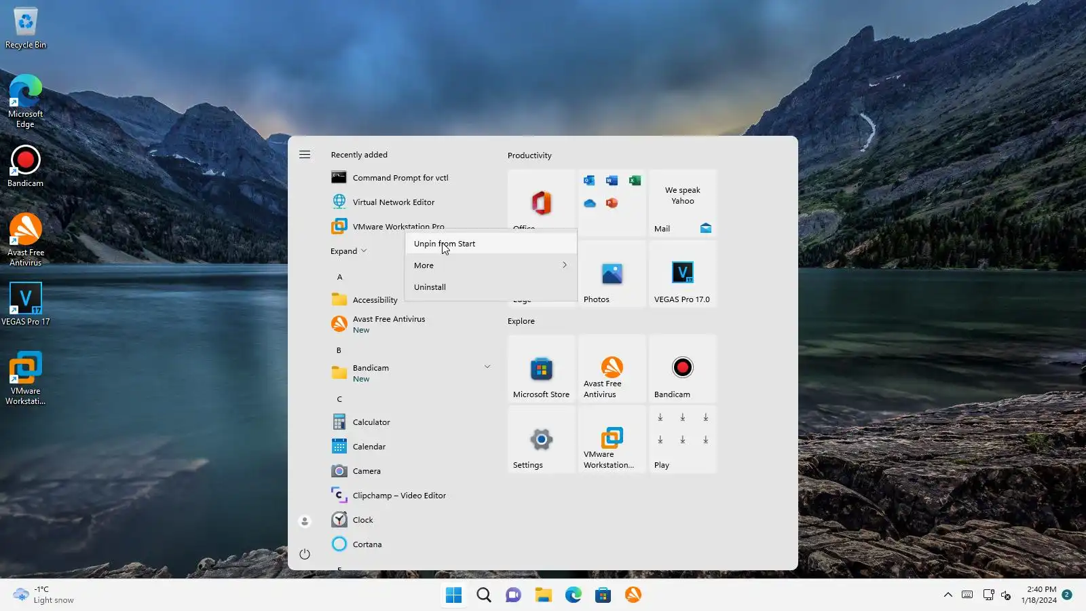Open Clock from the app list
The height and width of the screenshot is (611, 1086).
point(410,520)
